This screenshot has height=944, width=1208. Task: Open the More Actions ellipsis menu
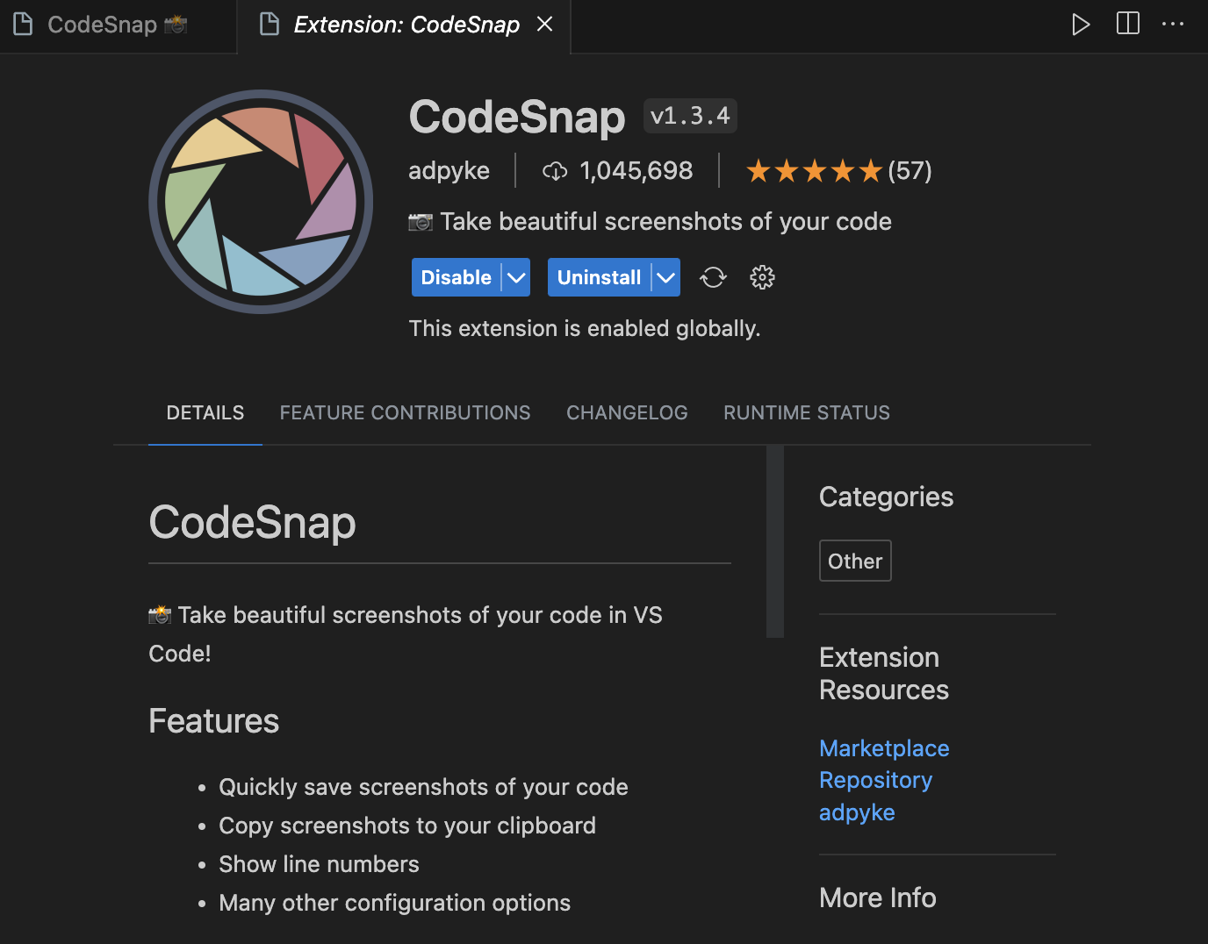click(x=1173, y=24)
